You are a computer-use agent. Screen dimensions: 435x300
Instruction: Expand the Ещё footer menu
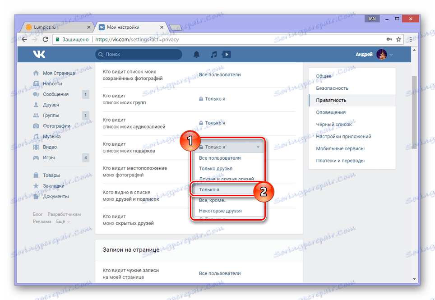[x=63, y=222]
